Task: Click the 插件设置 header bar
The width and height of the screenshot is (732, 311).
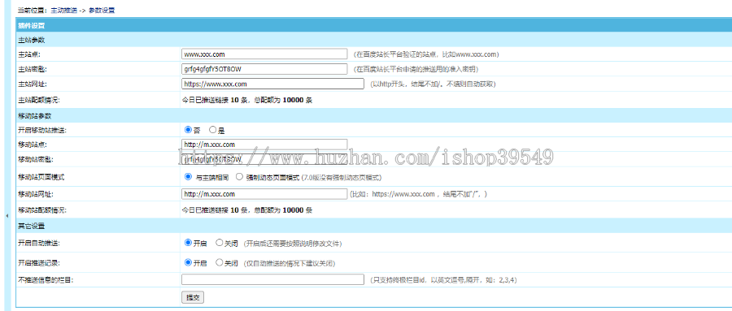Action: [x=373, y=26]
